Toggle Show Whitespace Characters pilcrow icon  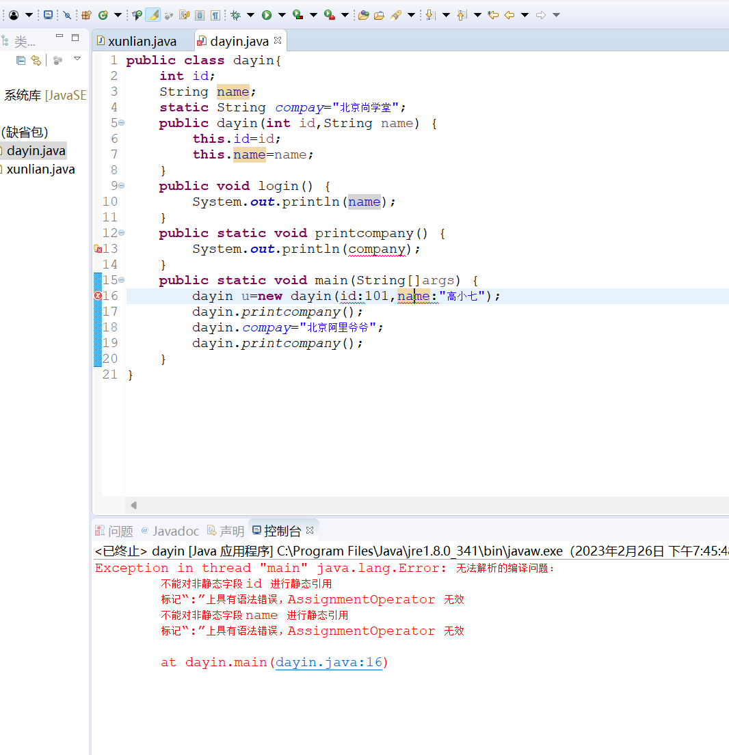pos(215,15)
